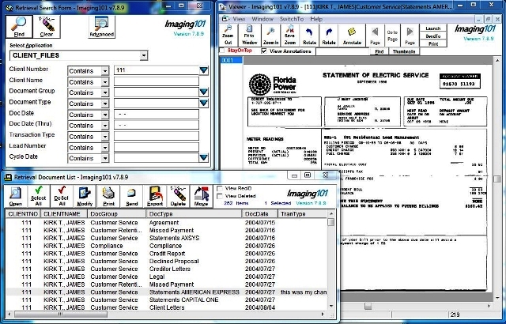
Task: Click the Clear icon in Search Form
Action: 47,26
